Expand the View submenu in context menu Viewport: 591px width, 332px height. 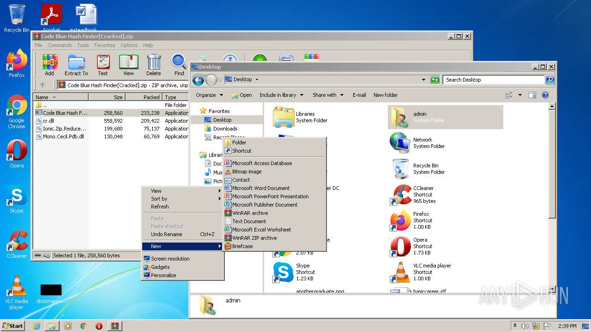coord(182,191)
